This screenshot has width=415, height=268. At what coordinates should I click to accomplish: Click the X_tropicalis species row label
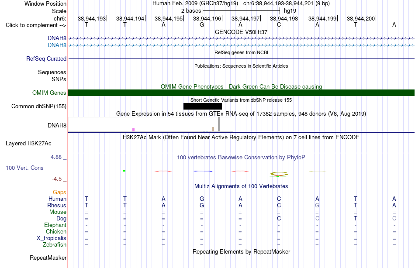click(x=52, y=238)
